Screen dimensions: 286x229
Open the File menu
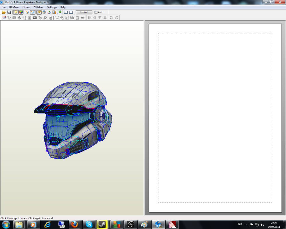click(x=3, y=7)
